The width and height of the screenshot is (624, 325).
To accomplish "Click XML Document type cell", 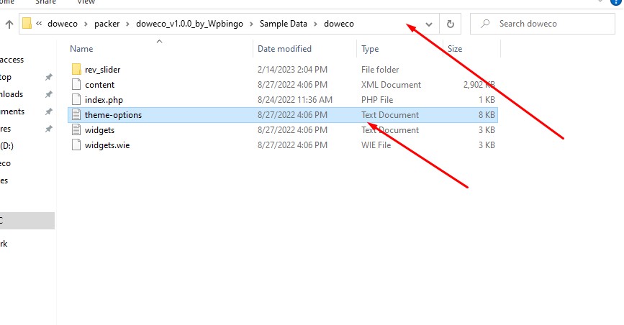I will 392,85.
